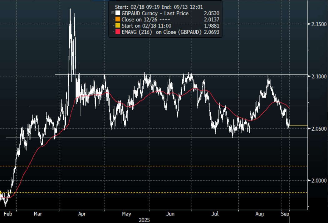Click the 2025 year label

(144, 220)
